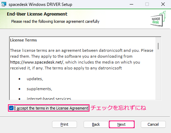This screenshot has width=171, height=133.
Task: Click the 'supplements,' bullet item
Action: pos(39,89)
